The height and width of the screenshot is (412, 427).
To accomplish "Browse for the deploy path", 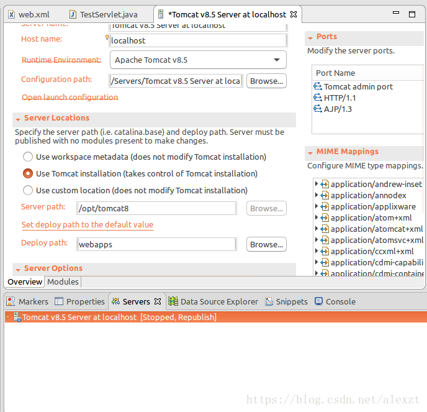I will [x=266, y=244].
